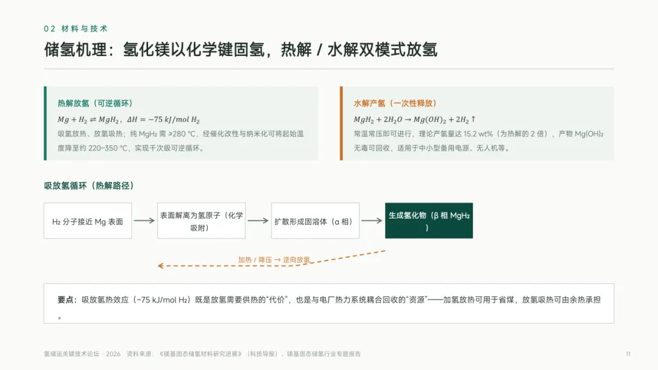Screen dimensions: 658x370
Task: Click the paragraph beginning '常温常压即可进行'
Action: click(478, 141)
